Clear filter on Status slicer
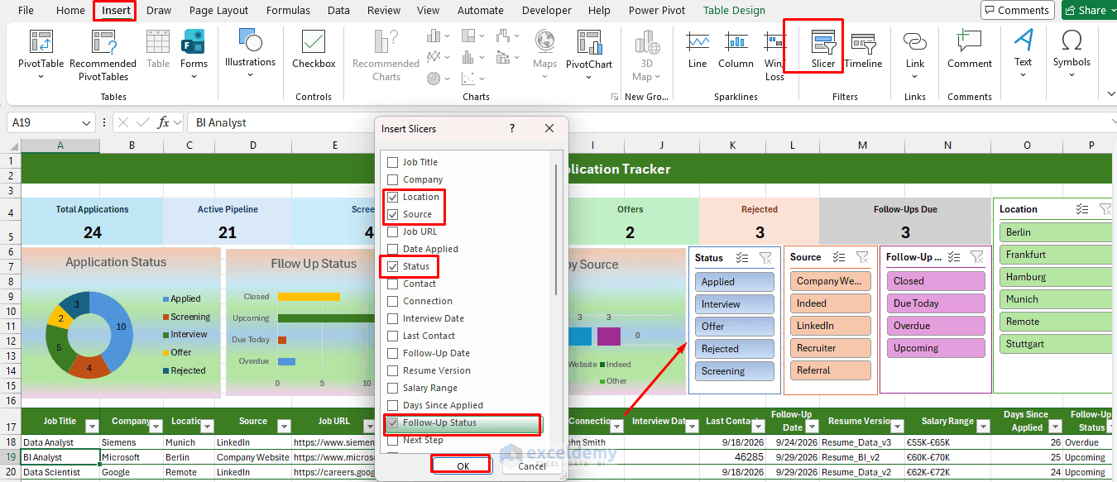Viewport: 1117px width, 482px height. [765, 258]
